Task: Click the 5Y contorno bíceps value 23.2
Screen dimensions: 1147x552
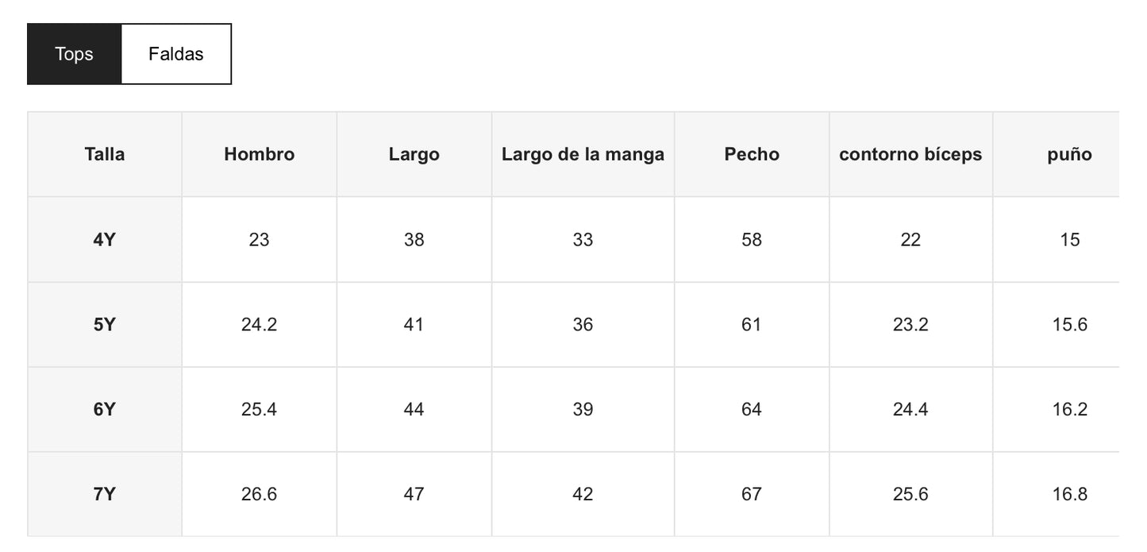Action: pos(910,324)
